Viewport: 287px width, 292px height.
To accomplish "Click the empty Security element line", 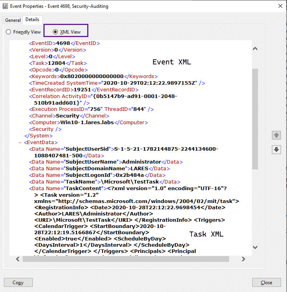I will click(x=45, y=129).
